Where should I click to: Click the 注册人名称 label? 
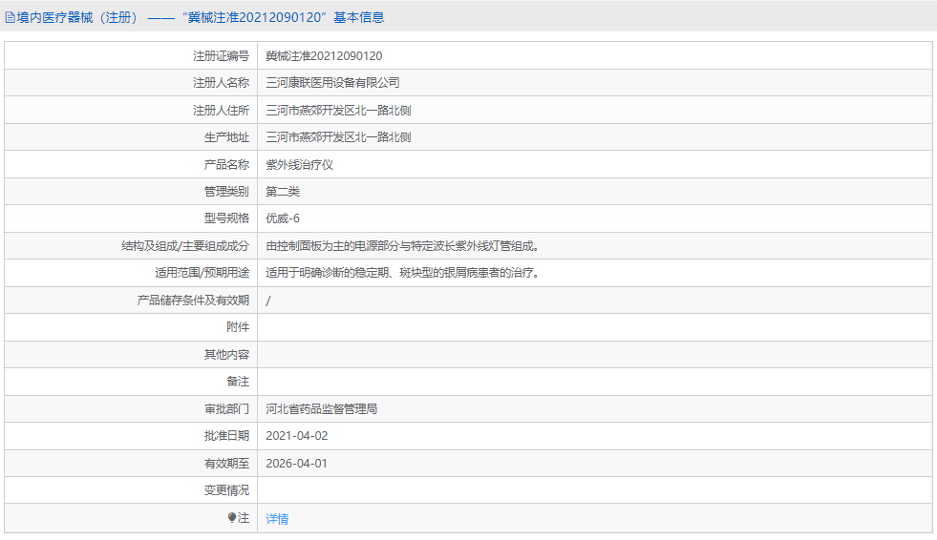coord(221,83)
